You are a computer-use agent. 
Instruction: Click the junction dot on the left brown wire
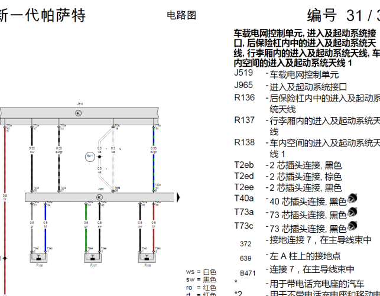click(5, 258)
